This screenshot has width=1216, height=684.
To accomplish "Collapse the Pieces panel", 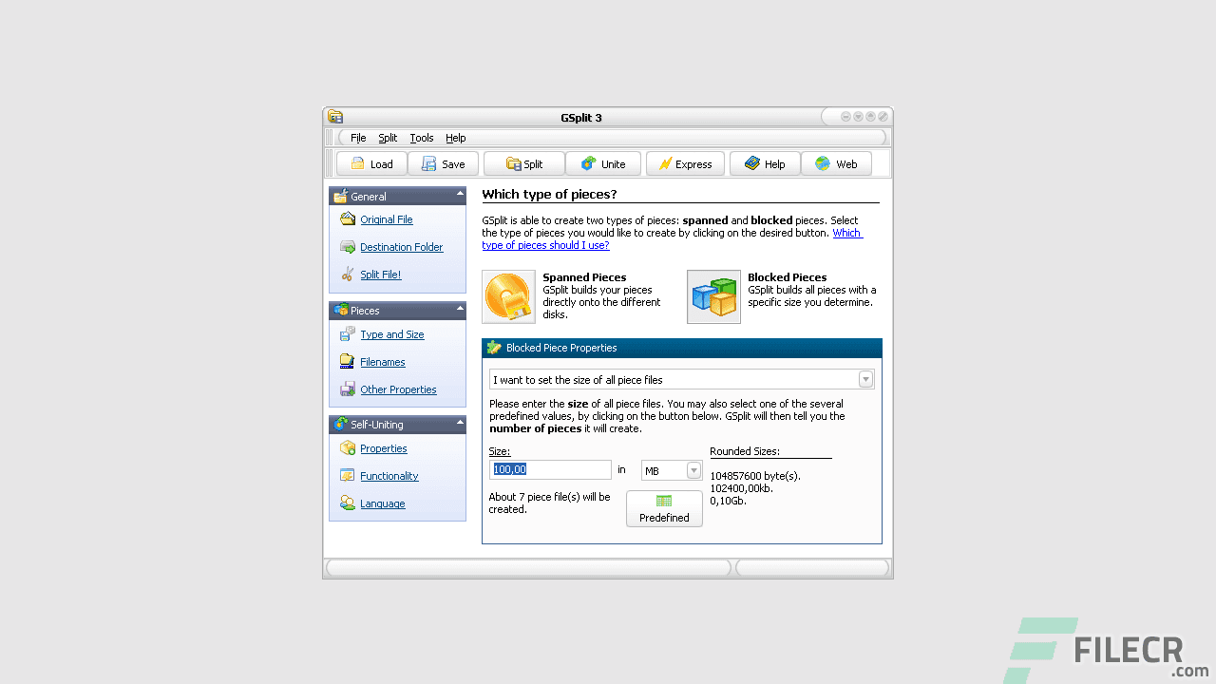I will [x=460, y=308].
